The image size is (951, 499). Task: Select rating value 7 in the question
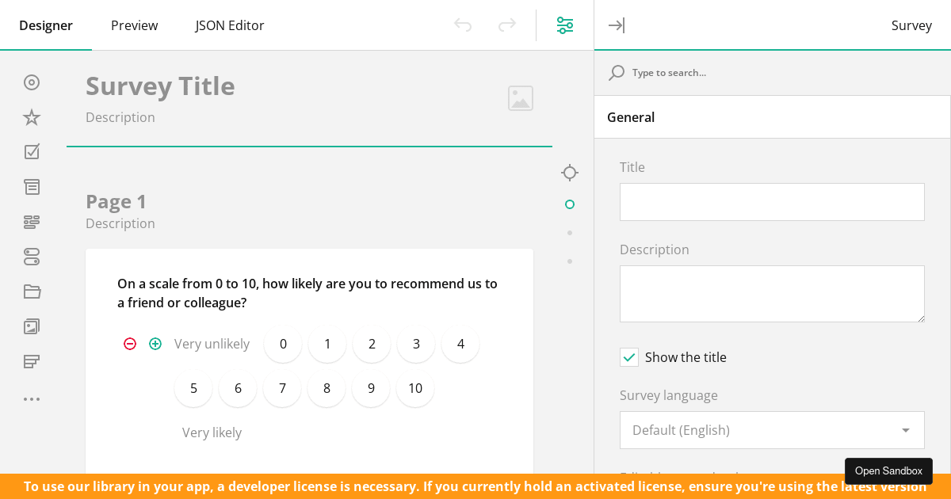pyautogui.click(x=282, y=388)
